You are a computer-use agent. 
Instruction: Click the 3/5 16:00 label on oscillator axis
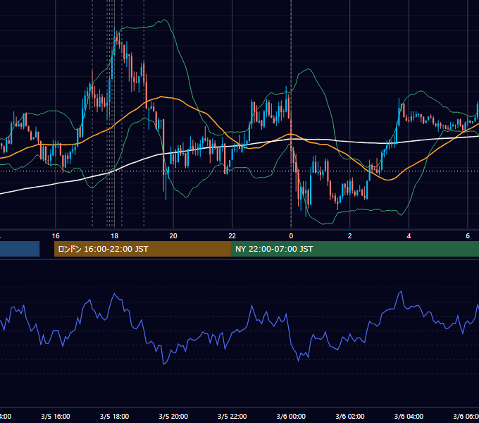56,416
